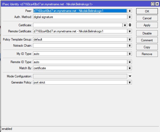Click the Auth. Method field showing digital signature
Image resolution: width=160 pixels, height=132 pixels.
(x=80, y=17)
